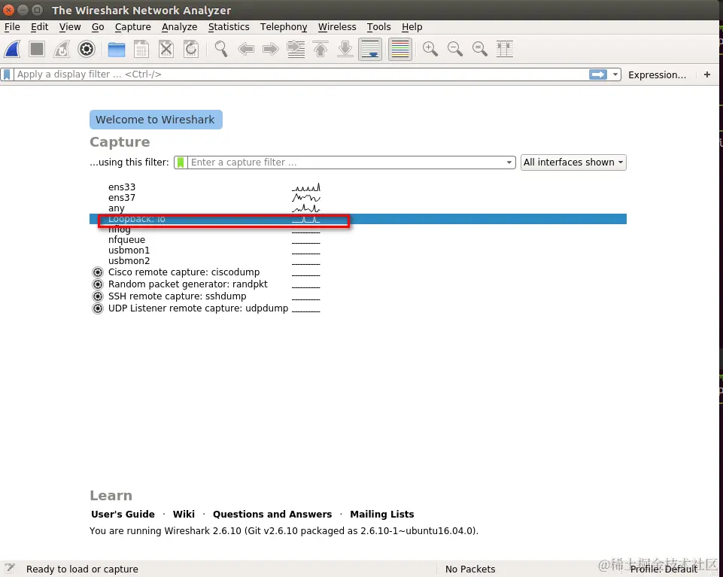The height and width of the screenshot is (577, 723).
Task: Select the nflog interface
Action: tap(358, 229)
